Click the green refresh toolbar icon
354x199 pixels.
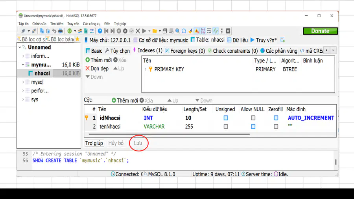pos(70,31)
